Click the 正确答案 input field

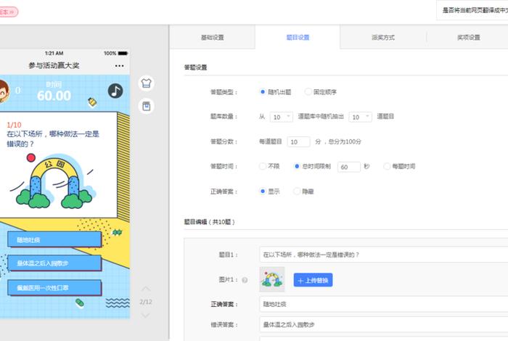(x=384, y=304)
